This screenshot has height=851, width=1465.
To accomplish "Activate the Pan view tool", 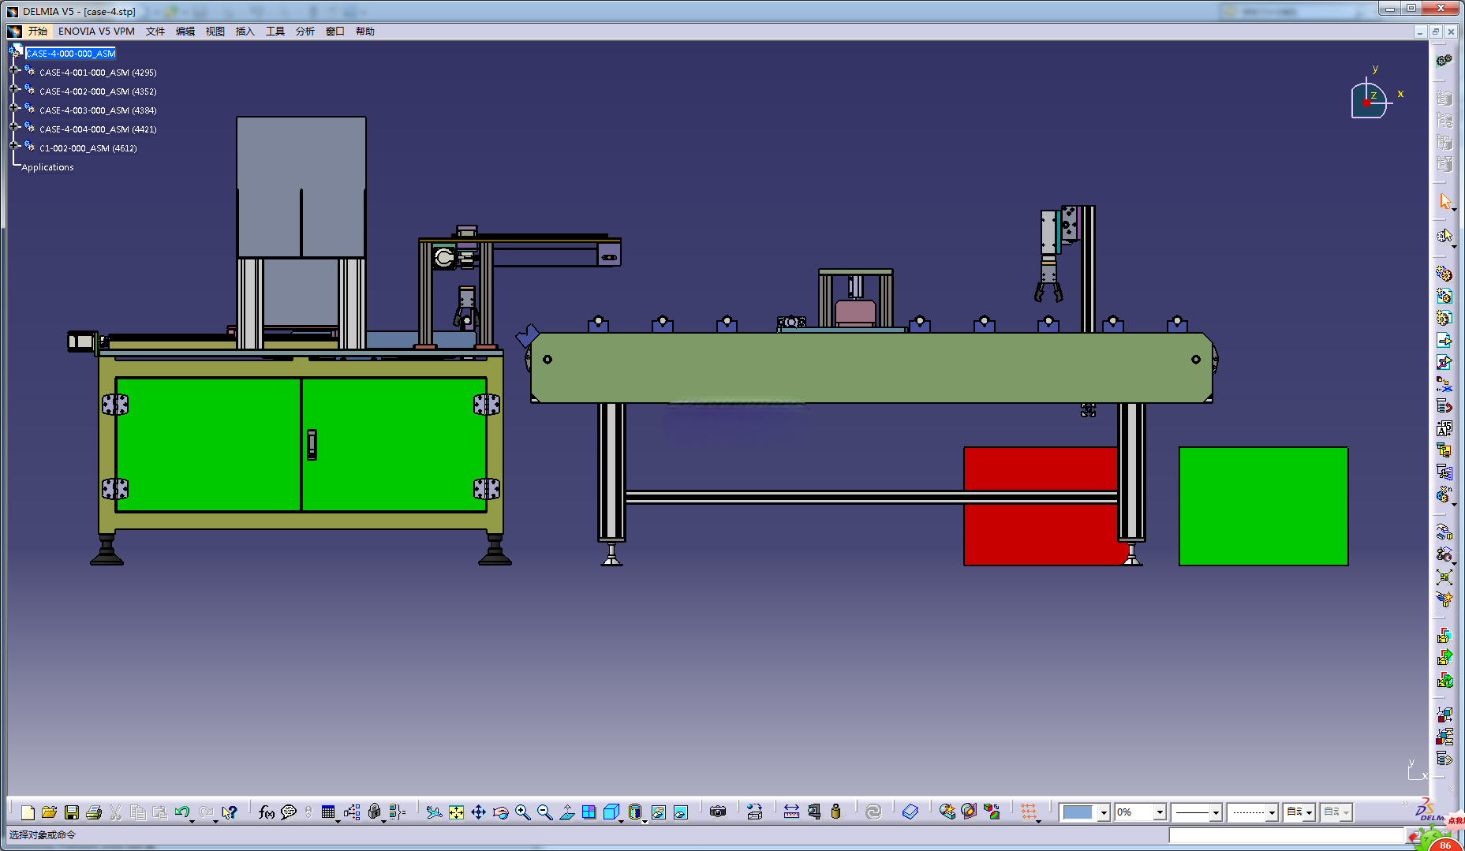I will click(x=478, y=812).
